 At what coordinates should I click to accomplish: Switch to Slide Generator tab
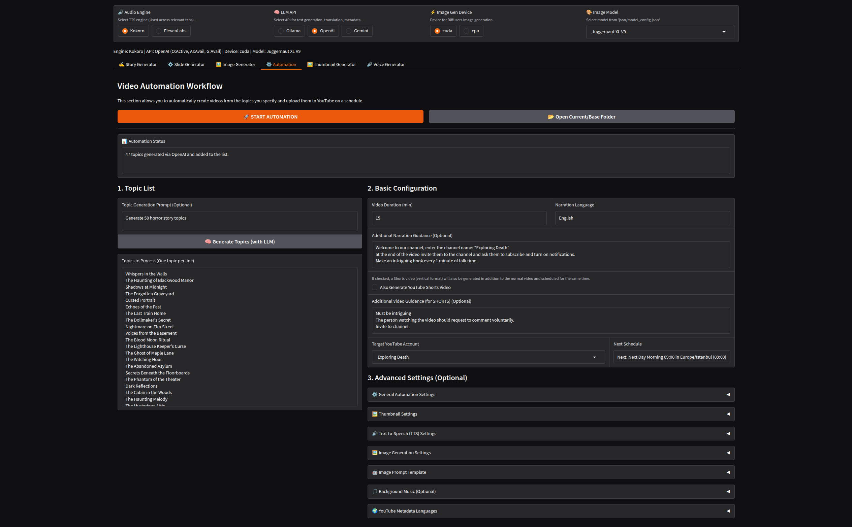(x=186, y=64)
